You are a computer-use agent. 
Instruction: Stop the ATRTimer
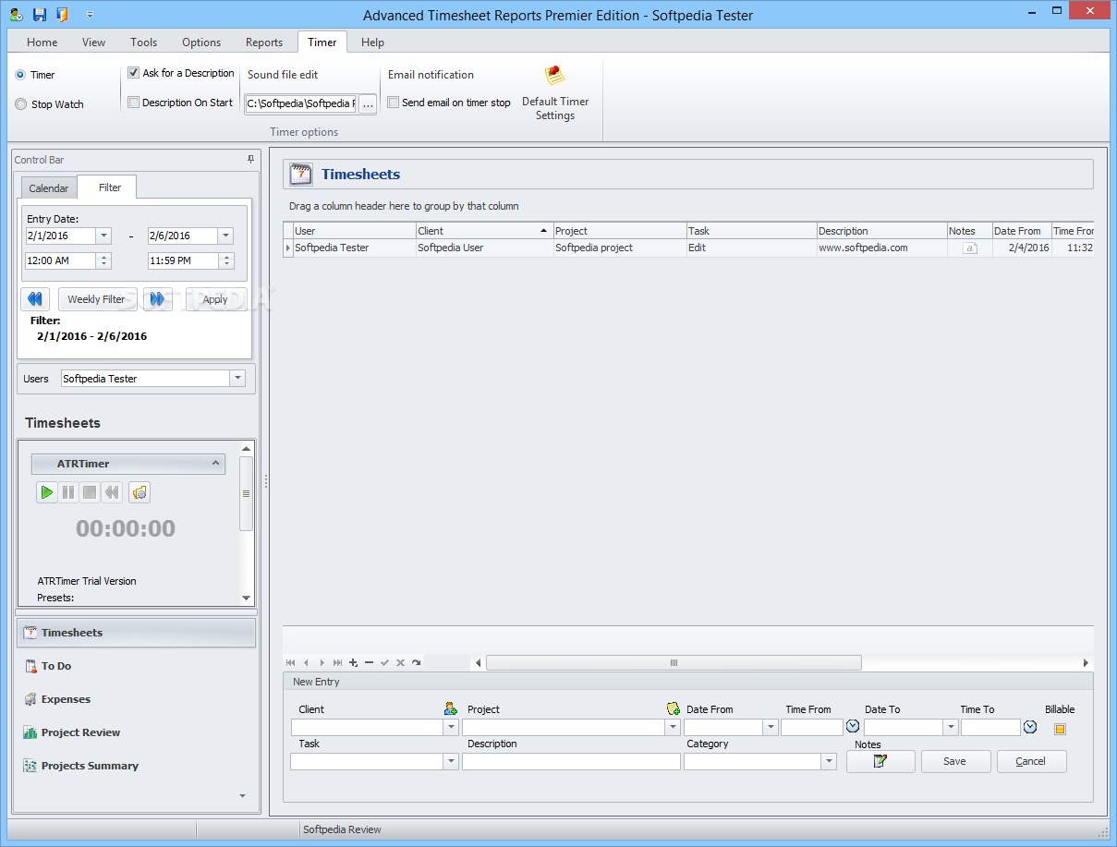(90, 492)
